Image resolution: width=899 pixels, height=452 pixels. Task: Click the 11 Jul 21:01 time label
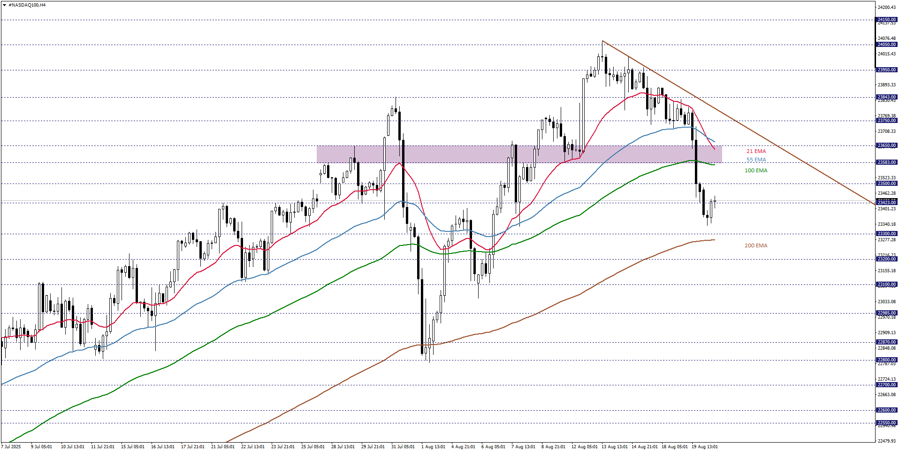click(102, 447)
